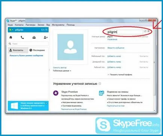The image size is (163, 136).
Task: Expand Показать полный профиль
Action: [x=120, y=75]
